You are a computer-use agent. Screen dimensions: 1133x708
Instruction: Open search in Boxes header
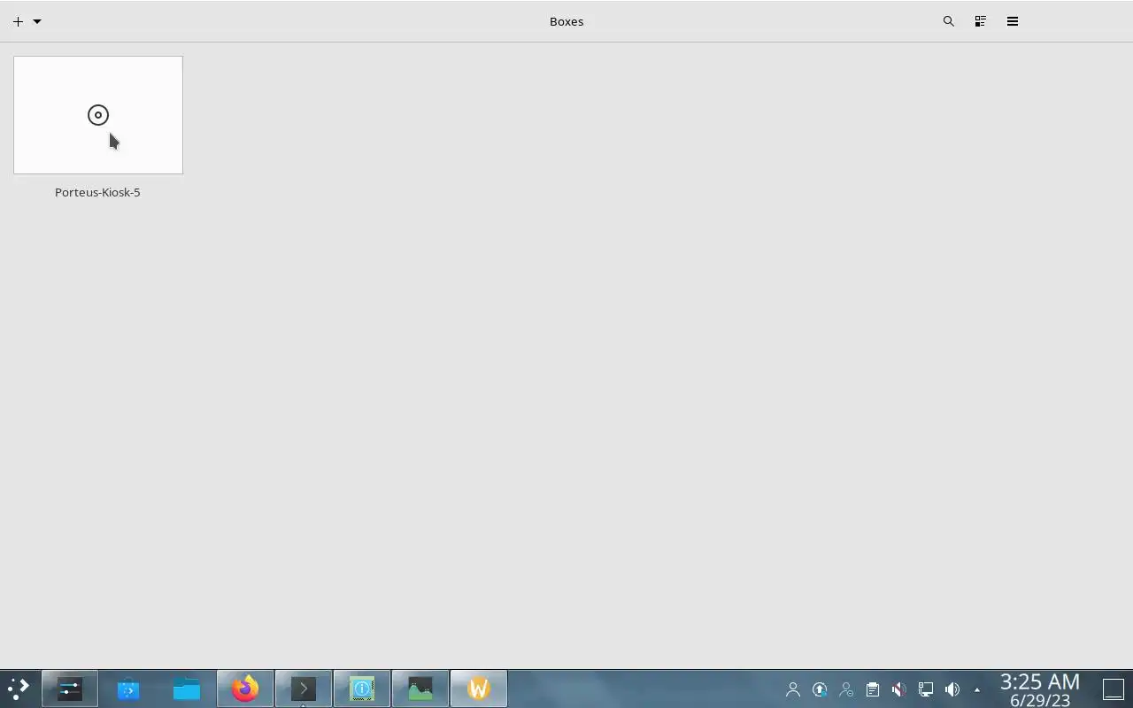coord(949,21)
